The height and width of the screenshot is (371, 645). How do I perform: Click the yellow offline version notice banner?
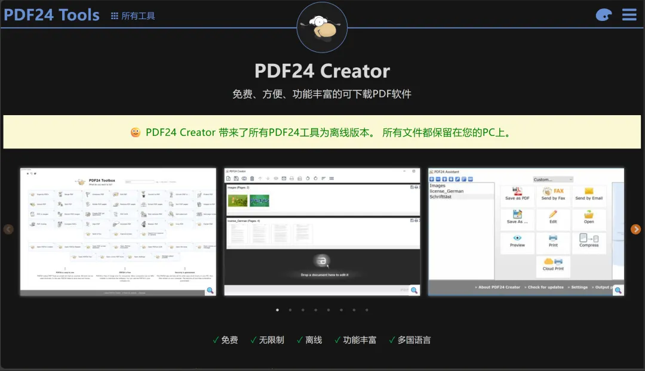pos(322,132)
